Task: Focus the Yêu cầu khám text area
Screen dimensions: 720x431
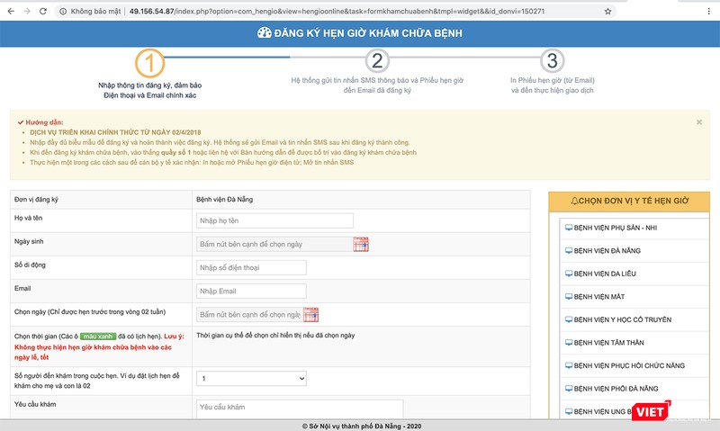Action: (300, 409)
